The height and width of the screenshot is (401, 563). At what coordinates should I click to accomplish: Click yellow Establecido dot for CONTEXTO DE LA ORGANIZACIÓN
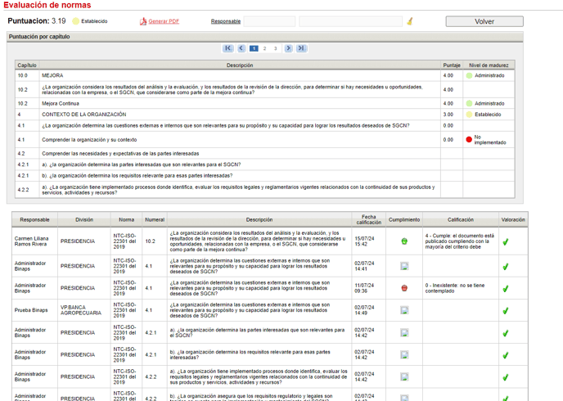coord(469,115)
